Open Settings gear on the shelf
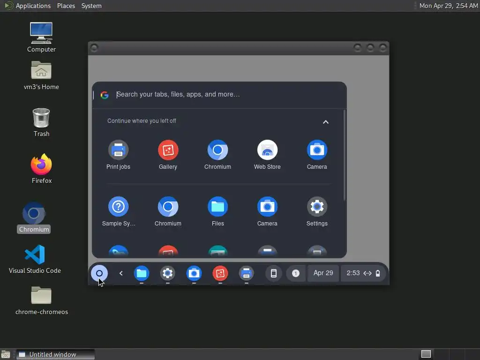Screen dimensions: 480x360 167,273
